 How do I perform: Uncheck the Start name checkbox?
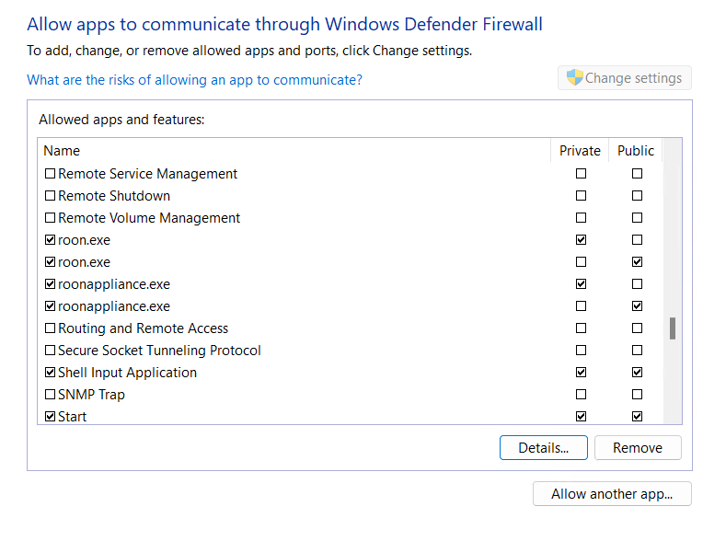(50, 417)
